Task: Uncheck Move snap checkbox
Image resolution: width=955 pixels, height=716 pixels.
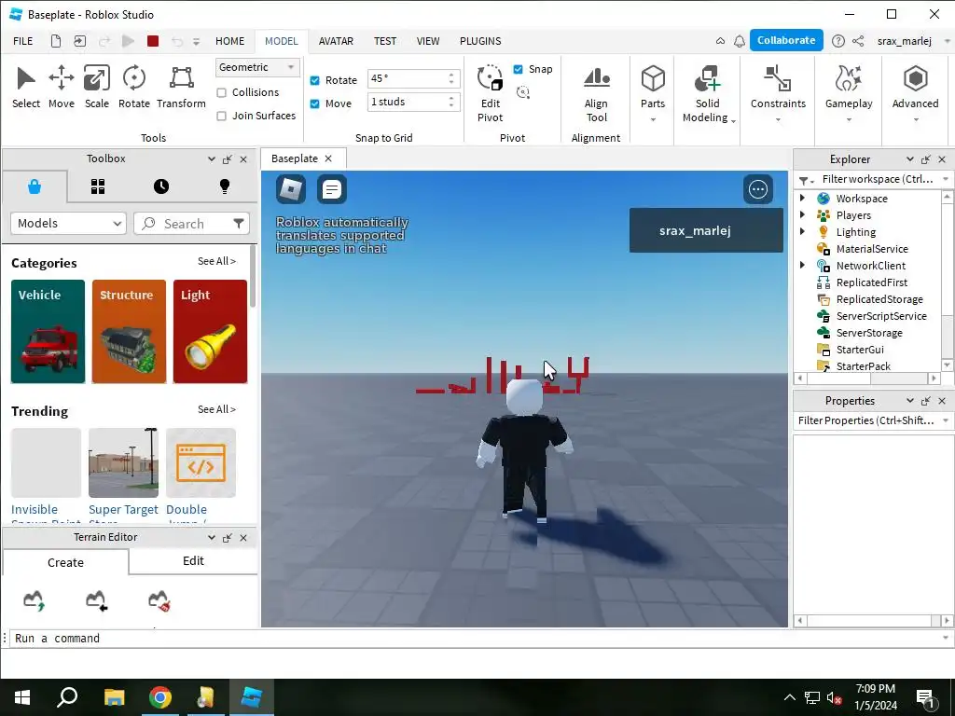Action: pyautogui.click(x=315, y=103)
